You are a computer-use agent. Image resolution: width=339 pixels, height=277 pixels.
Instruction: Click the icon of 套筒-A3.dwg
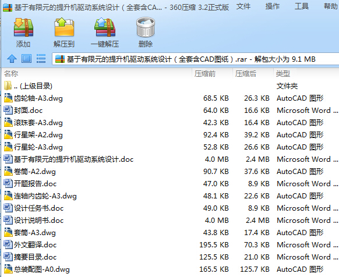(x=8, y=232)
